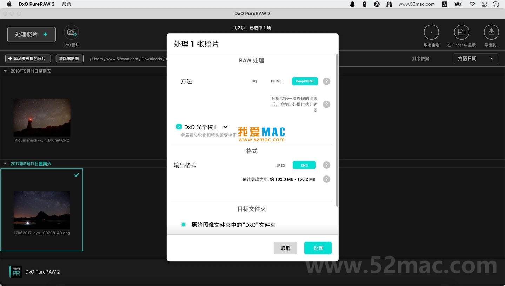Select the 17062017 dng night sky thumbnail
This screenshot has height=286, width=505.
tap(42, 210)
